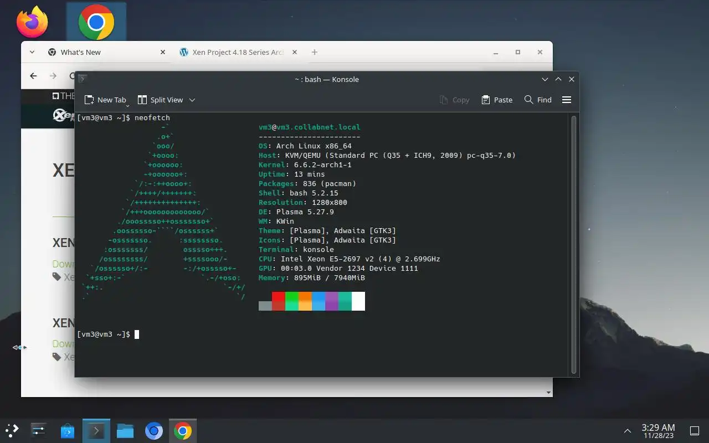Image resolution: width=709 pixels, height=443 pixels.
Task: Open the Konsole hamburger menu
Action: pyautogui.click(x=567, y=100)
